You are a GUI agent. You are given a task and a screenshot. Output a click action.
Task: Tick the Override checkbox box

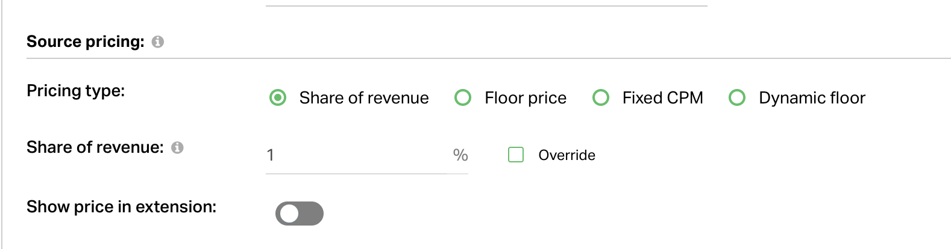pos(516,155)
